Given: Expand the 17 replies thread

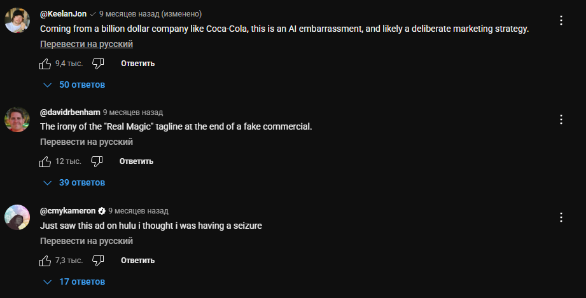Looking at the screenshot, I should pyautogui.click(x=74, y=281).
